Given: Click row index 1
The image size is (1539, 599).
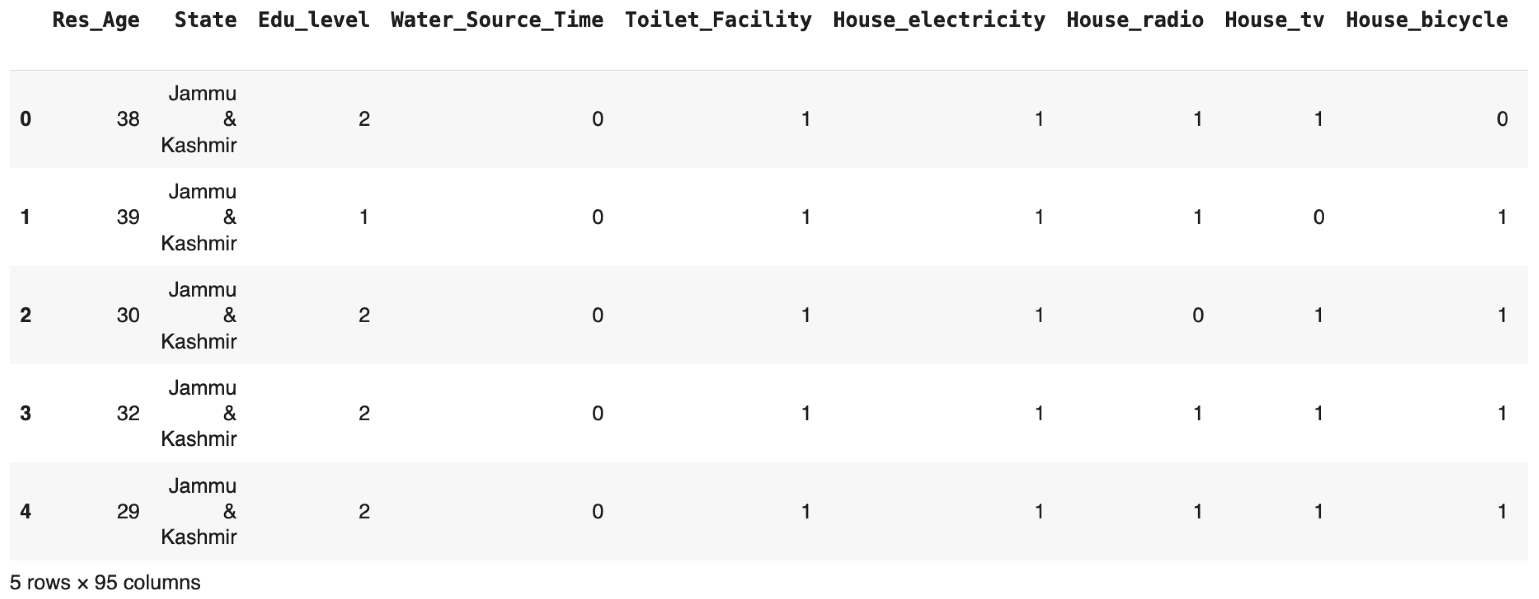Looking at the screenshot, I should 26,217.
